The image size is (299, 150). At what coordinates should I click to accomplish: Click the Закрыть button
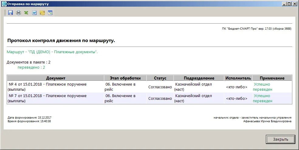click(280, 139)
